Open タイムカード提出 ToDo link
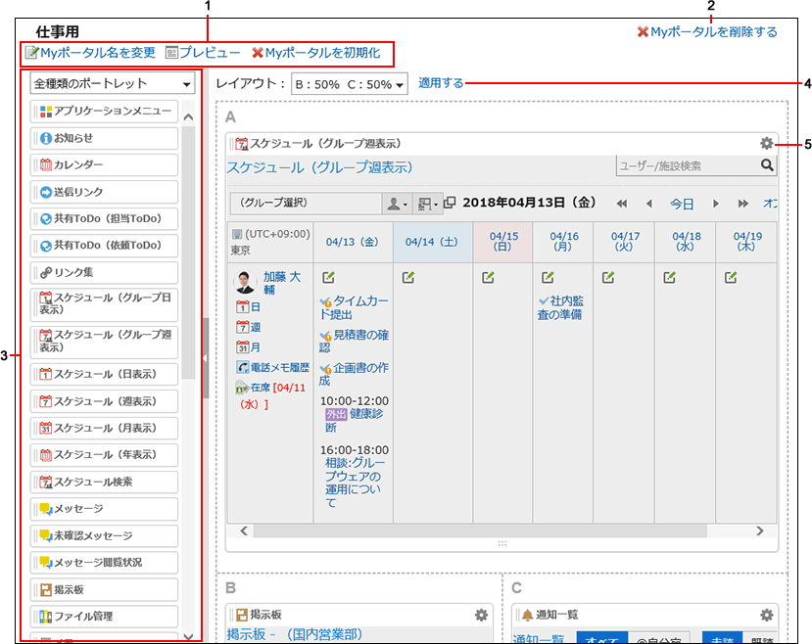The height and width of the screenshot is (644, 812). tap(355, 307)
